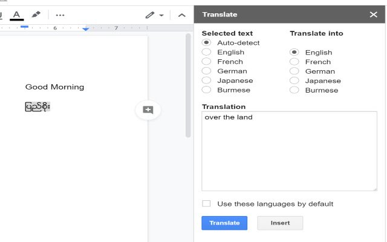387x242 pixels.
Task: Choose Burmese under Translate into
Action: tap(294, 90)
